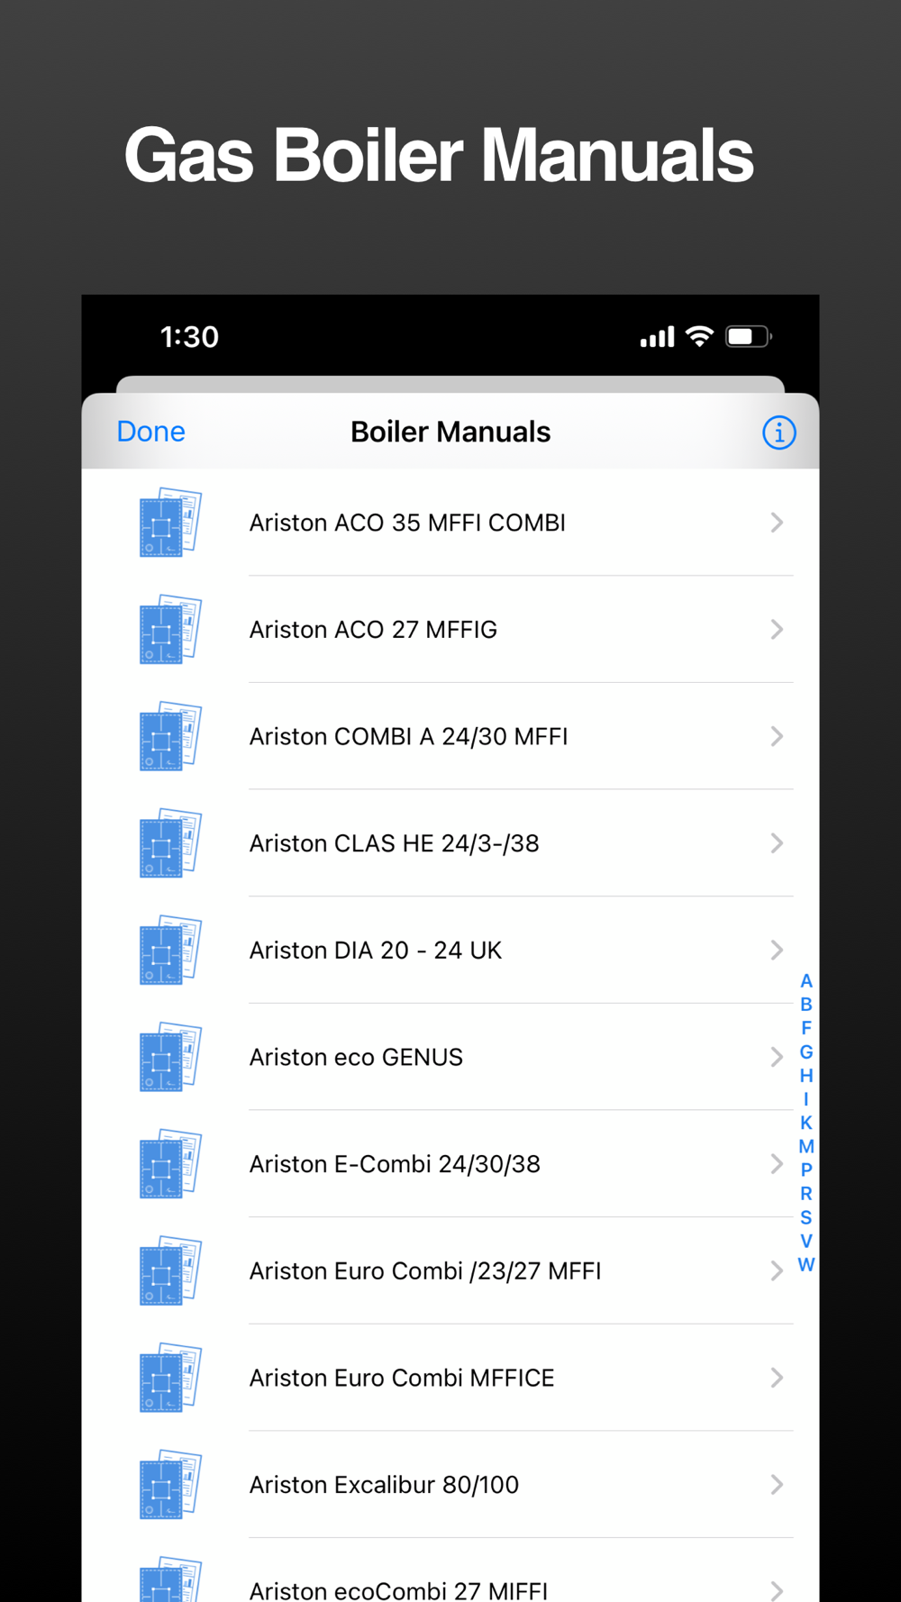Screen dimensions: 901x1602
Task: Jump to index letter G
Action: 806,1052
